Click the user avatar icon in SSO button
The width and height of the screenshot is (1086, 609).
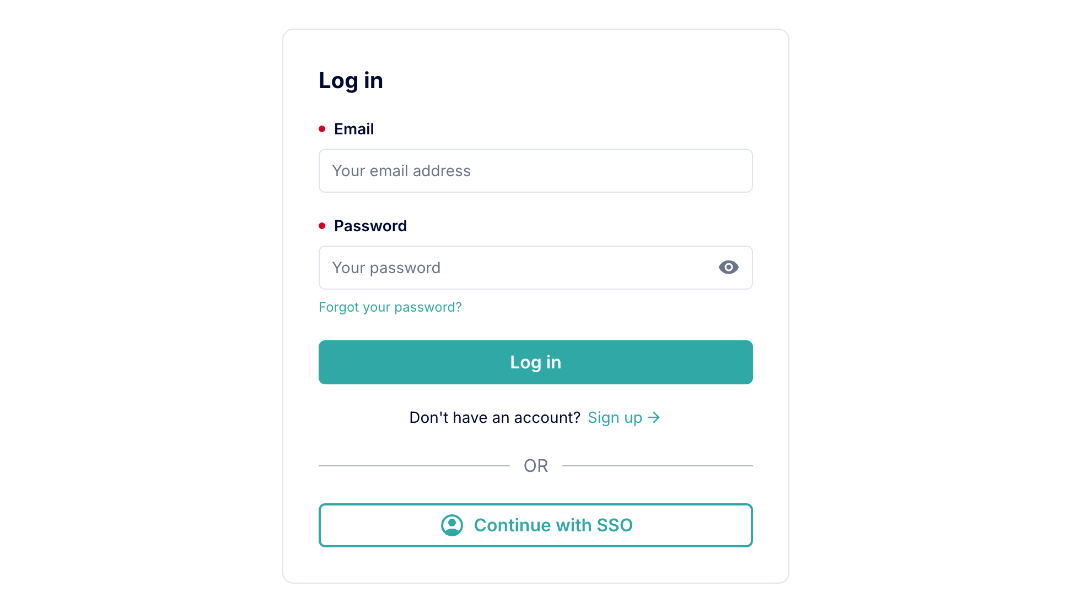click(x=451, y=525)
